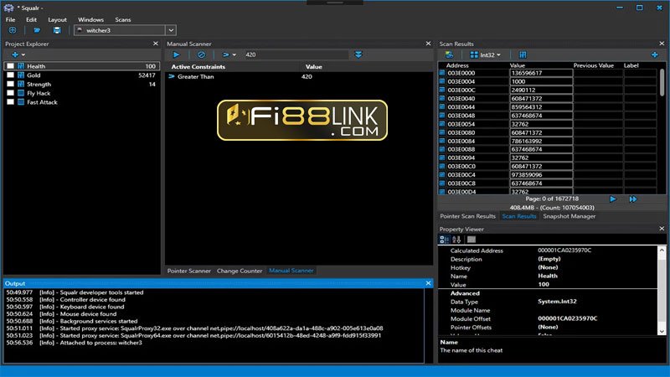Click the Property Viewer scrollbar down arrow
Image resolution: width=670 pixels, height=377 pixels.
(662, 331)
